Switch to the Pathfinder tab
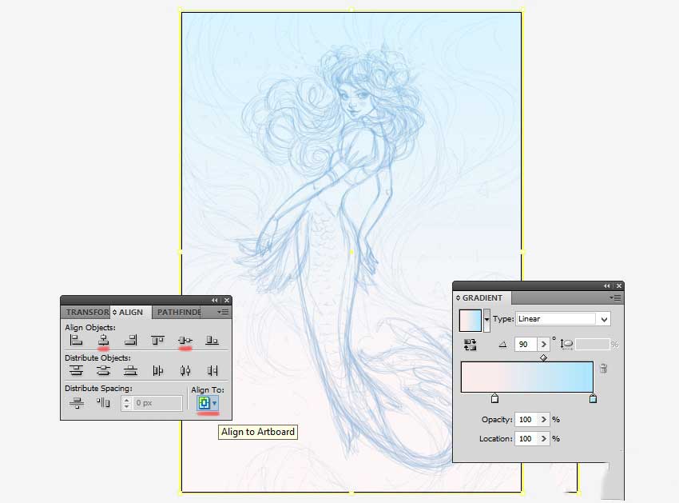 click(x=179, y=312)
